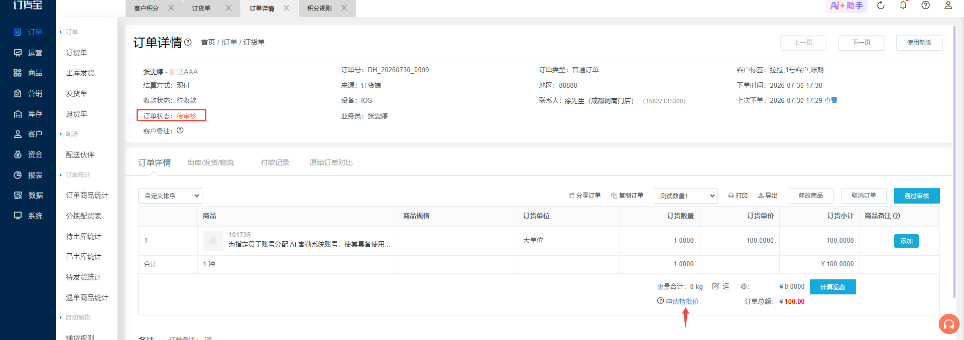Open the 库存 module icon

18,114
